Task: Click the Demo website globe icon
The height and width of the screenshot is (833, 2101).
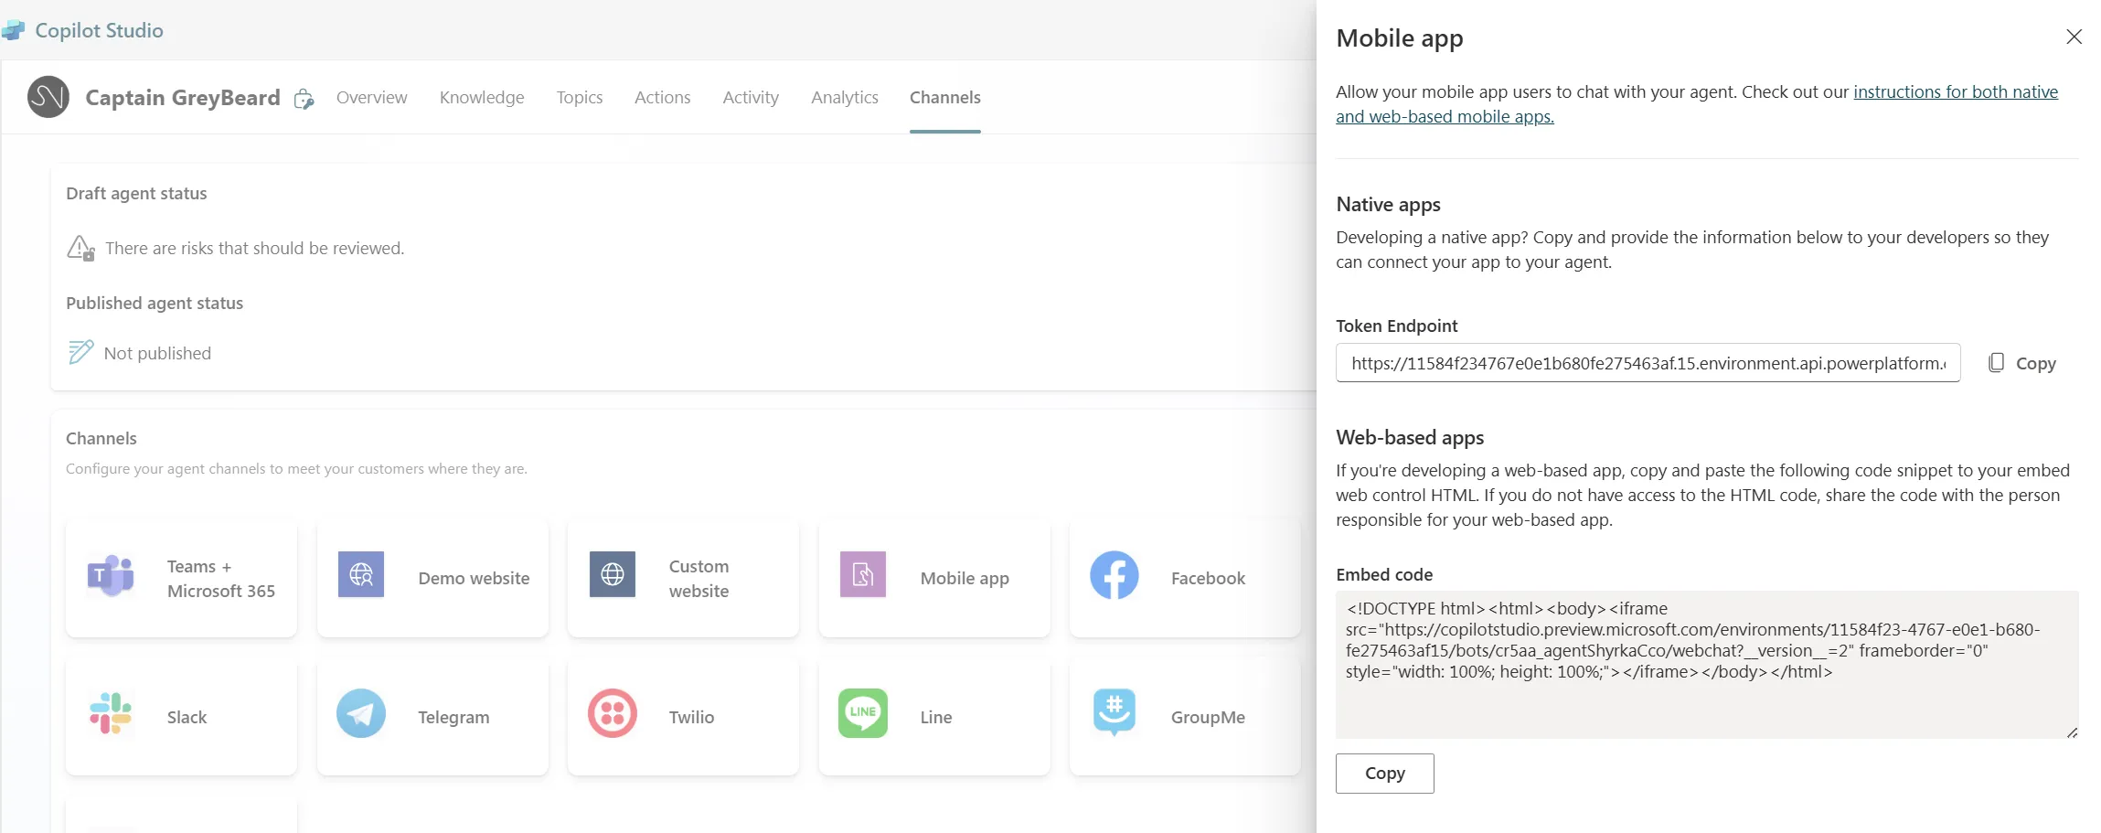Action: tap(361, 574)
